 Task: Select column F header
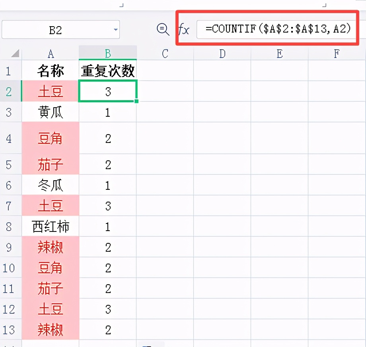(x=337, y=54)
